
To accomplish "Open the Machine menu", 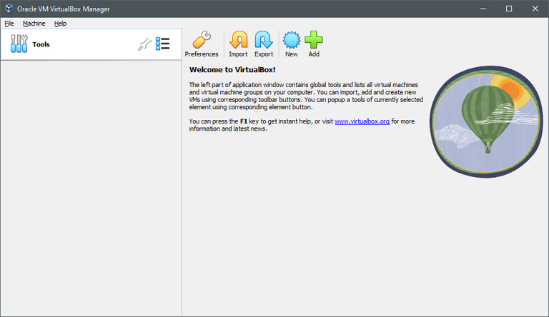I will 34,24.
